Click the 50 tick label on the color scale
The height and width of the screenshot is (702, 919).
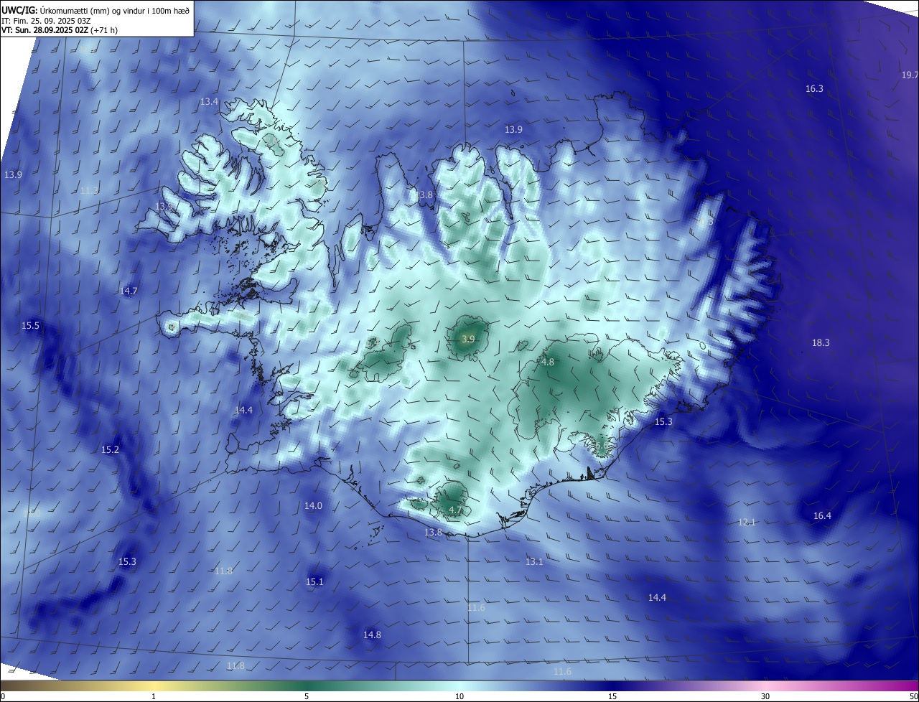tap(914, 697)
